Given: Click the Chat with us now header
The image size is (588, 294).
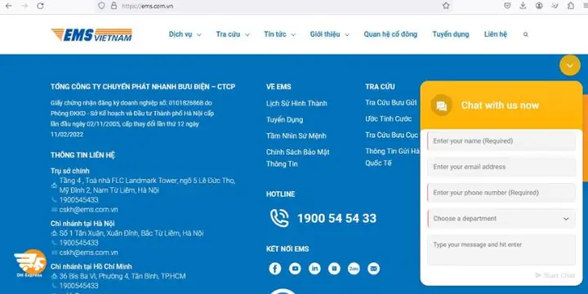Looking at the screenshot, I should [x=500, y=105].
